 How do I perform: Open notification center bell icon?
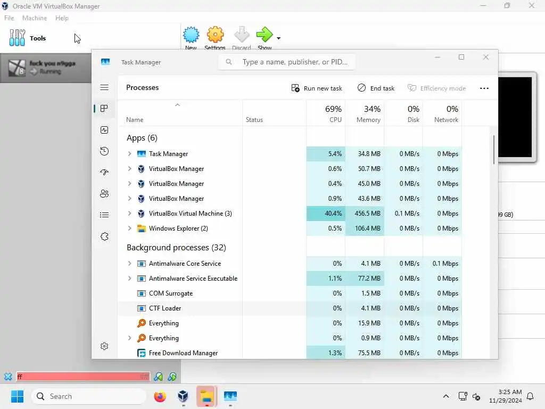[531, 396]
